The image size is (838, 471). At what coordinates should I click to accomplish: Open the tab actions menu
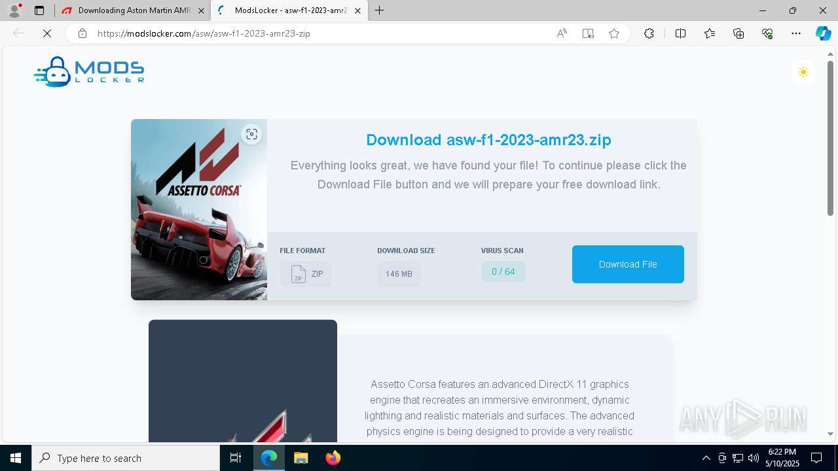[x=39, y=10]
